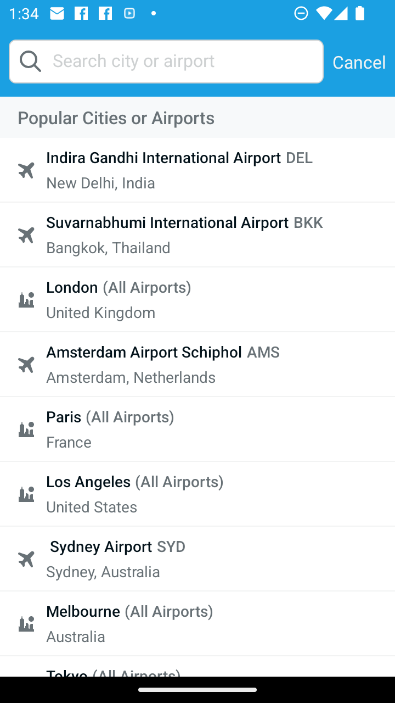Pick Sydney Airport SYD

(x=198, y=559)
